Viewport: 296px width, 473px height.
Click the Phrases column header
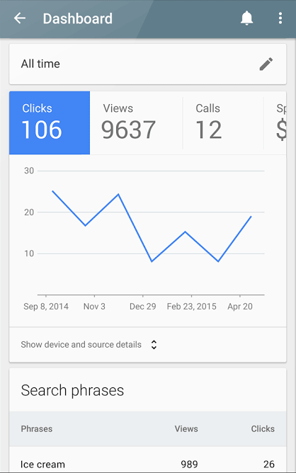37,428
